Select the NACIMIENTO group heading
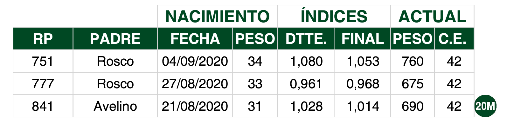The width and height of the screenshot is (507, 131). 218,16
